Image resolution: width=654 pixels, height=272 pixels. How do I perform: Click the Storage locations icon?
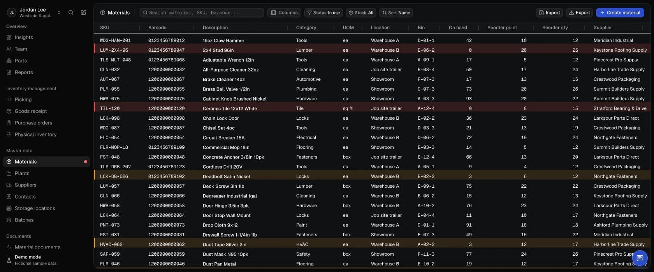[x=9, y=208]
